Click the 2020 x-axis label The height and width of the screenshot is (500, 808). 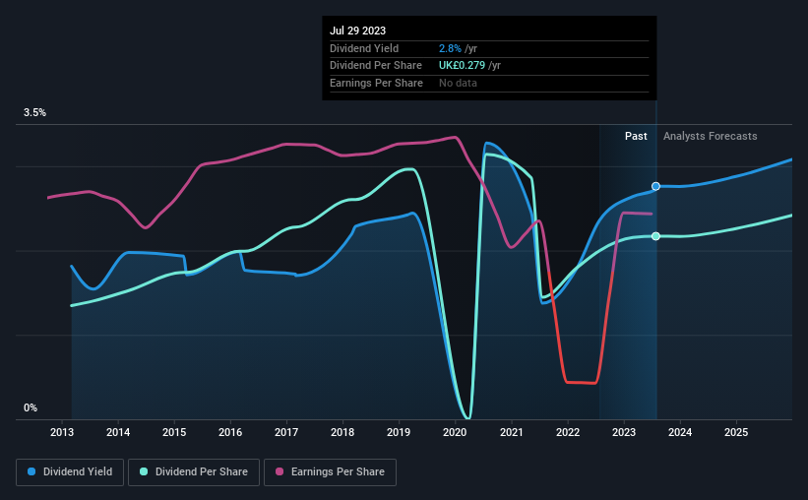pyautogui.click(x=455, y=432)
